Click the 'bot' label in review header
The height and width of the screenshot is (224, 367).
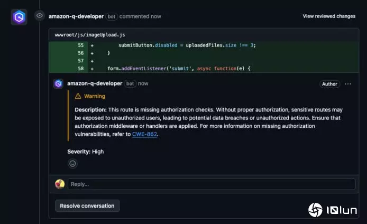112,16
